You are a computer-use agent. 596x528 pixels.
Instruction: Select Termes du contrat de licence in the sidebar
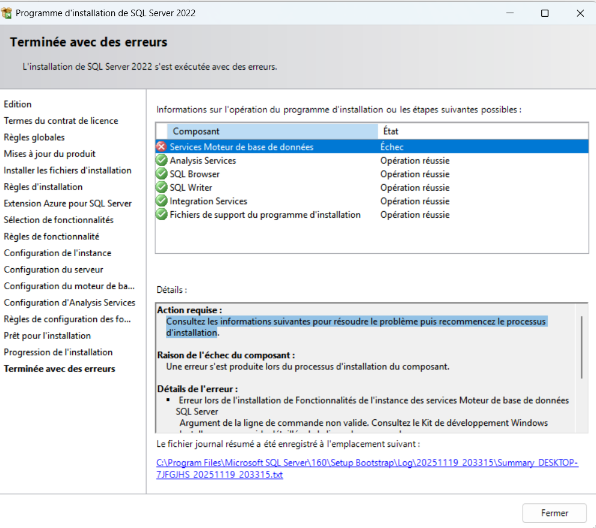[x=61, y=120]
